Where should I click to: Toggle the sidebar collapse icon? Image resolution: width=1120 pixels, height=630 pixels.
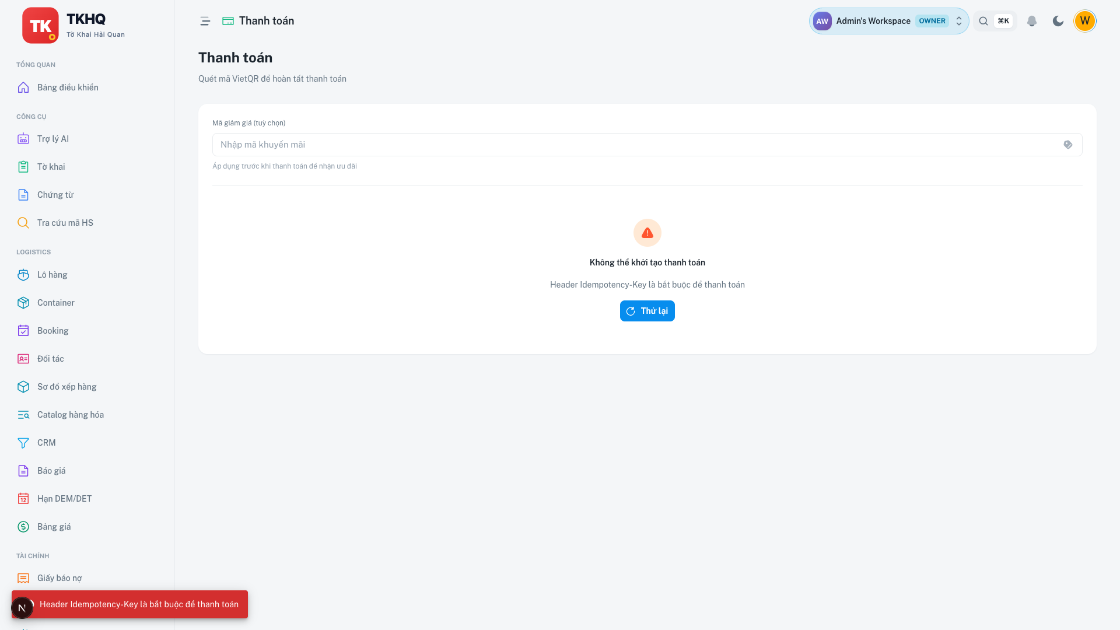coord(205,21)
